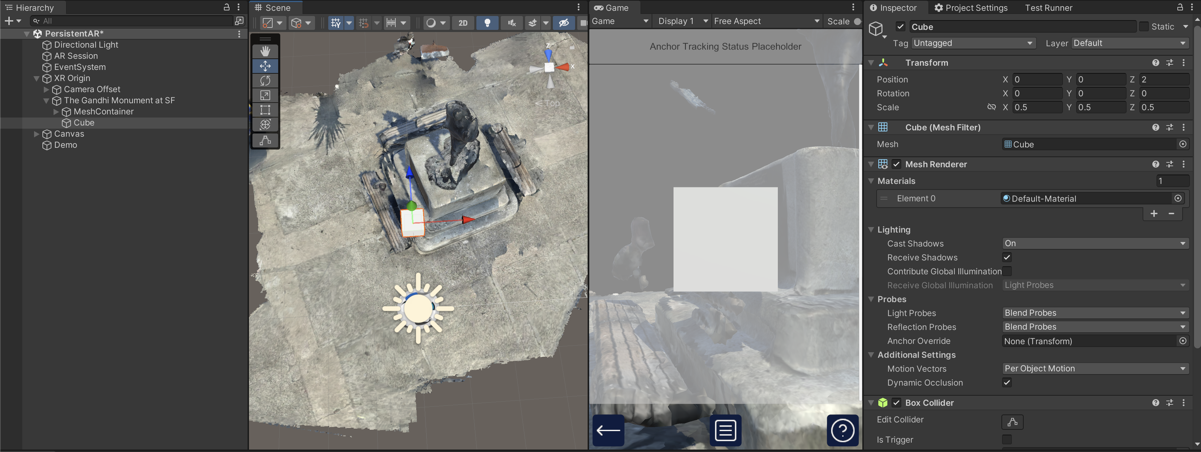Click Edit Collider in Box Collider component
This screenshot has width=1201, height=452.
(x=1012, y=422)
